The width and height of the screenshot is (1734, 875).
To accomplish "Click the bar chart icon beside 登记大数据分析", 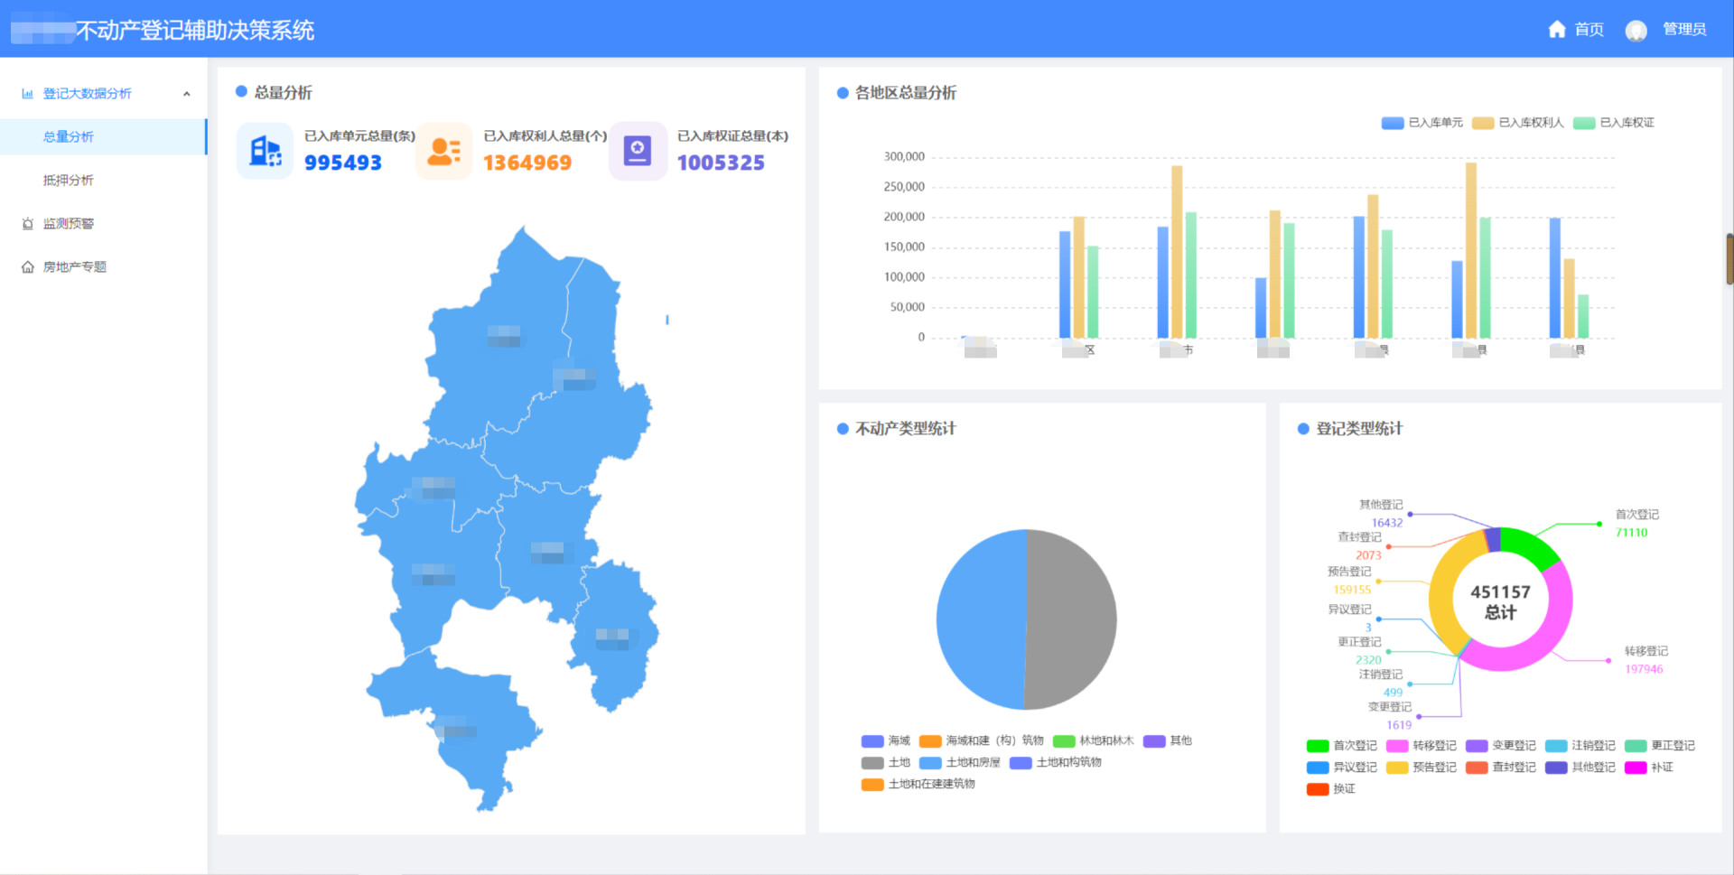I will tap(28, 94).
